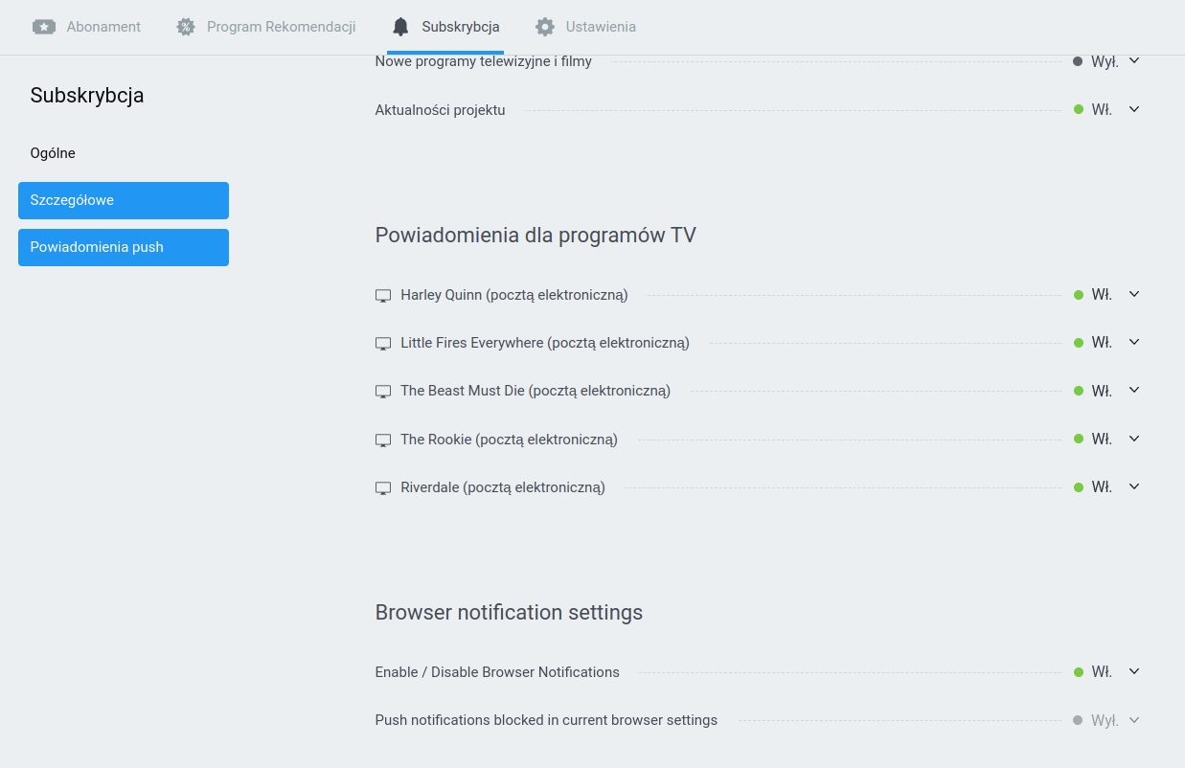Click the Aktualności projektu label
This screenshot has height=768, width=1185.
[441, 110]
